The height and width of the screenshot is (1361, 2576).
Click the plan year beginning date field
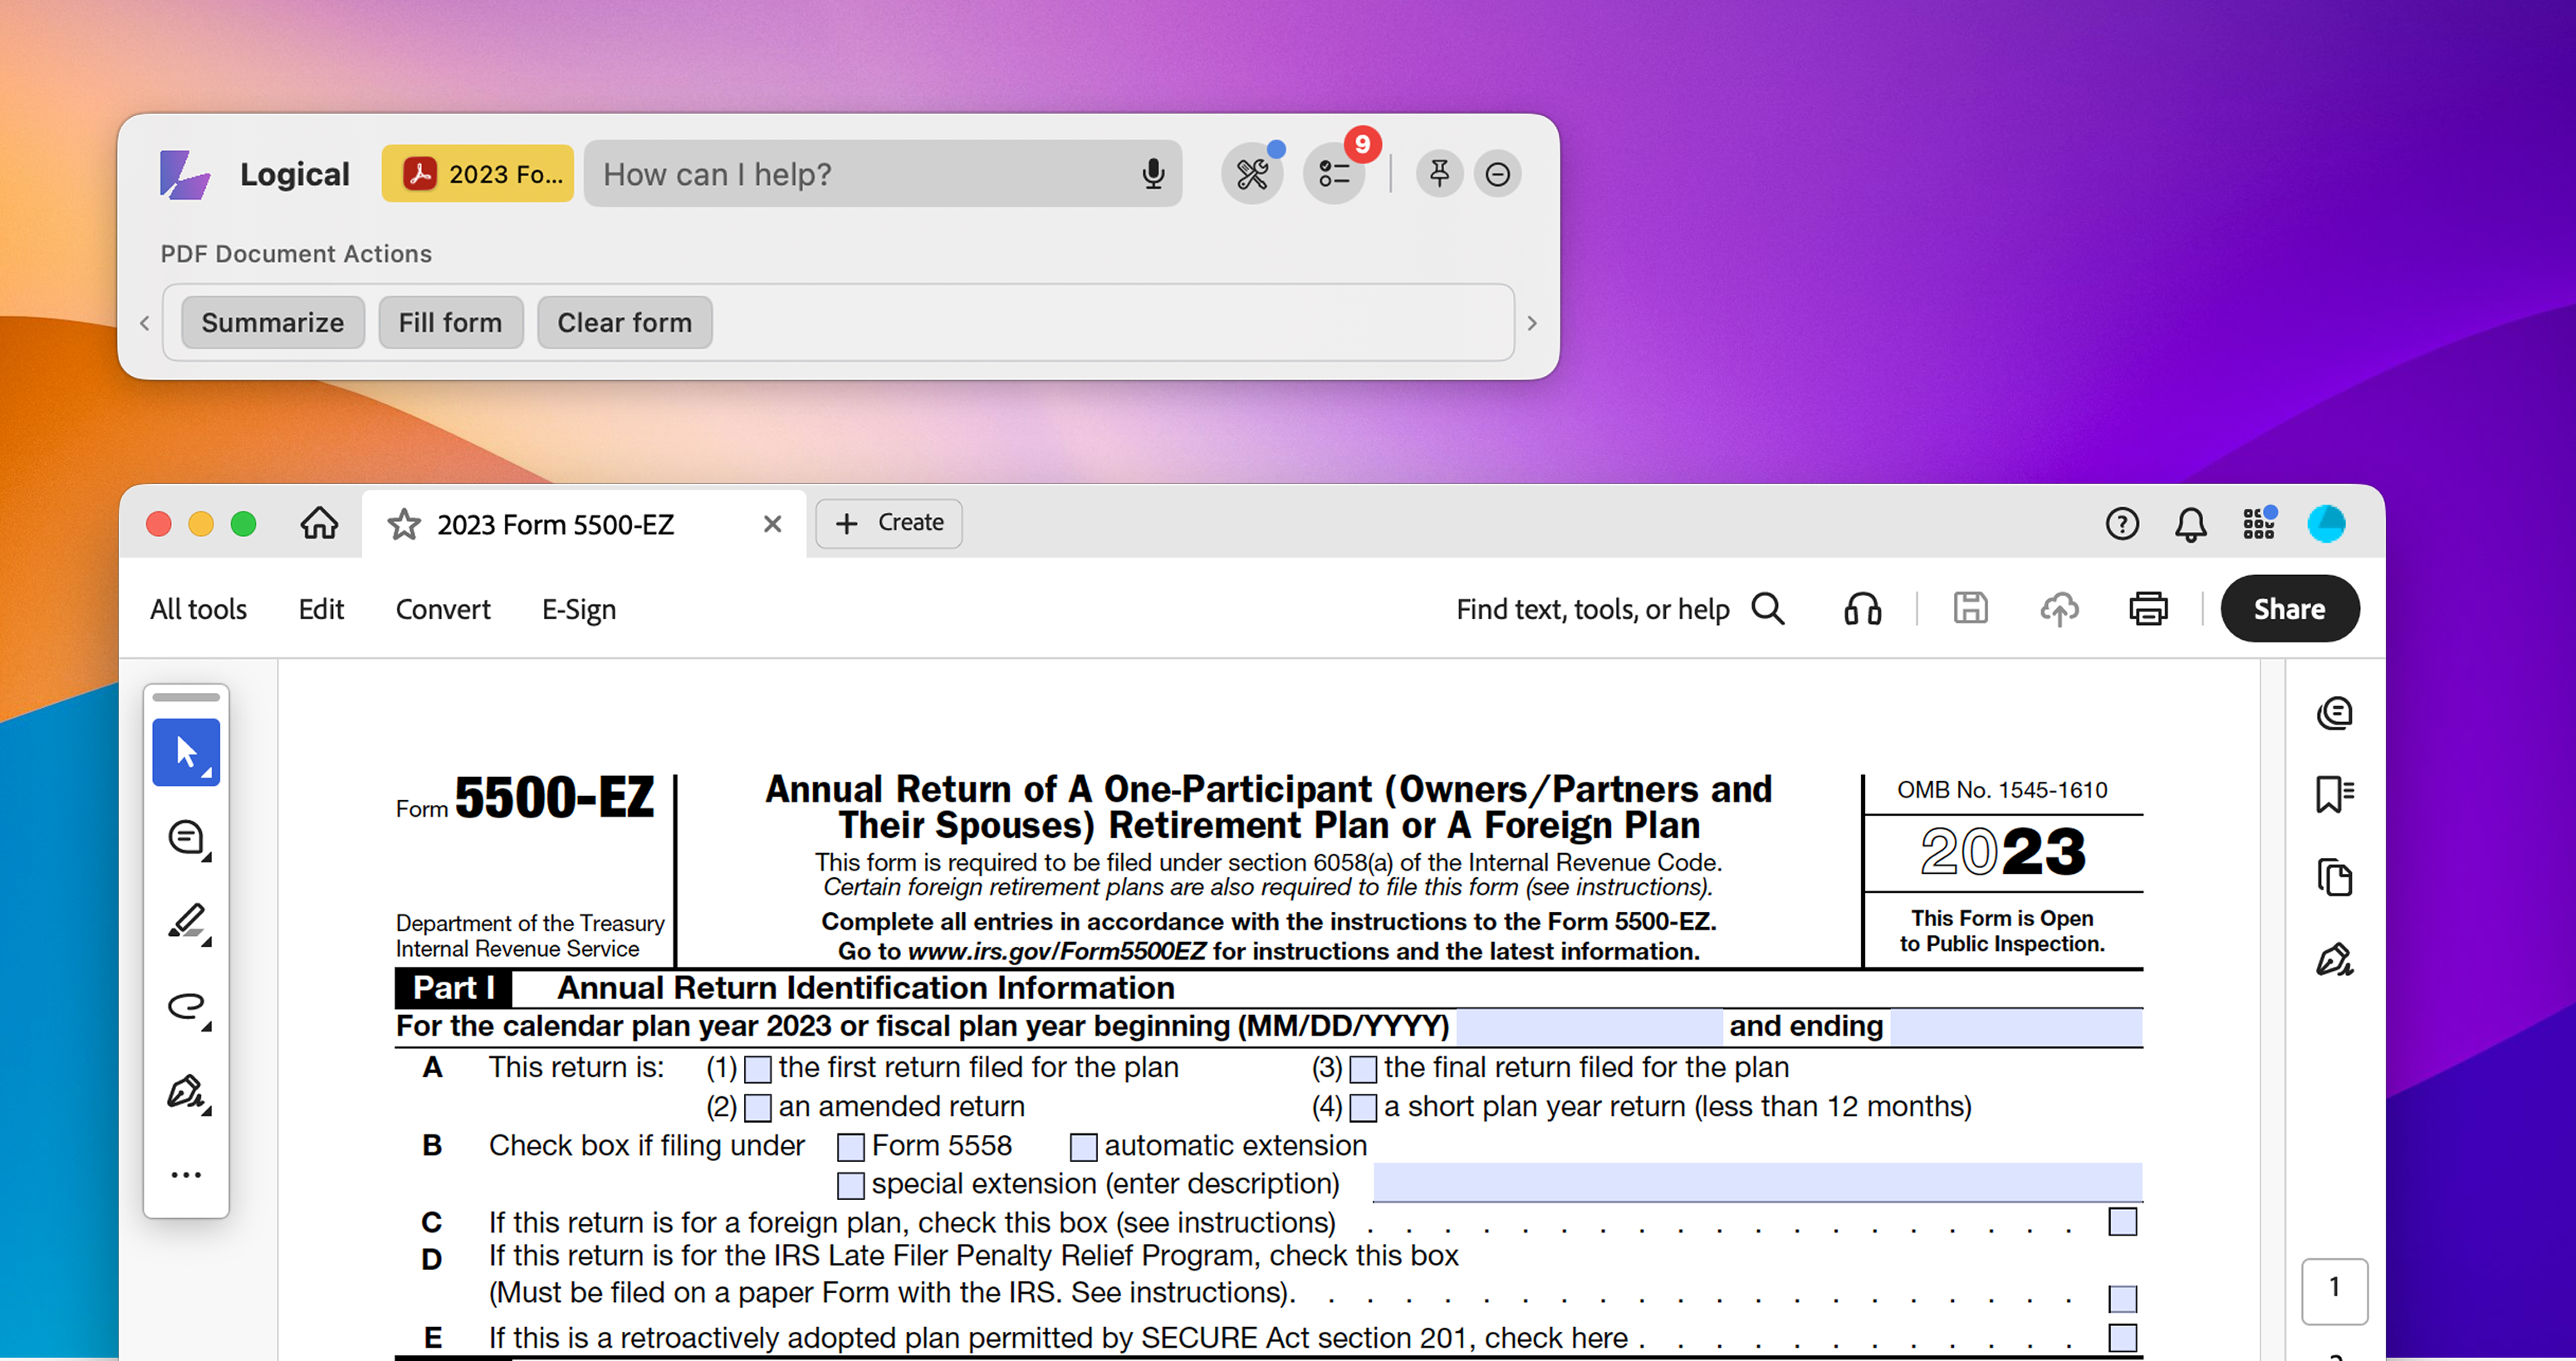pos(1589,1027)
